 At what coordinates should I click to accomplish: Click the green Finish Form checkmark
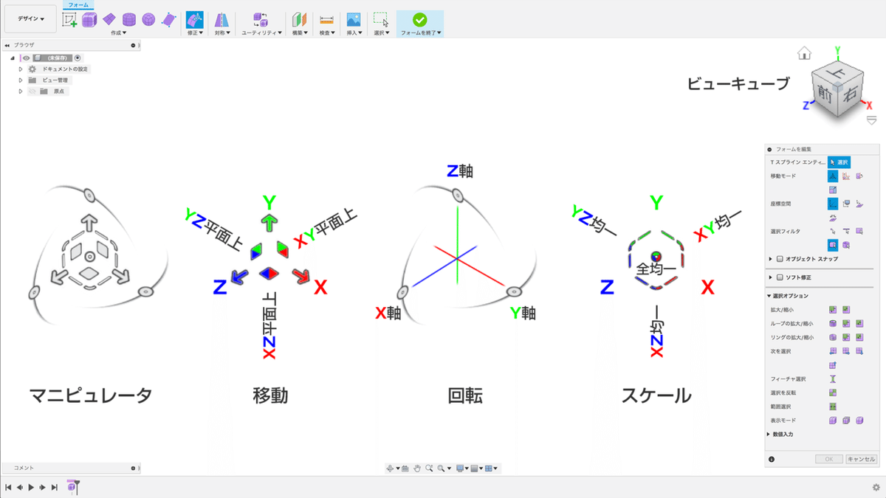tap(419, 20)
